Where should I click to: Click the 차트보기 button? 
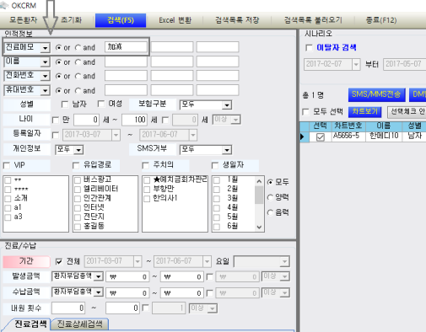click(364, 112)
